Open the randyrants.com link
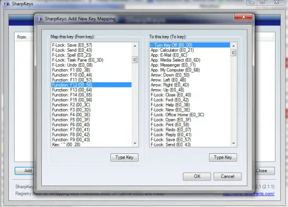Viewport: 288px width, 207px height. pyautogui.click(x=249, y=193)
